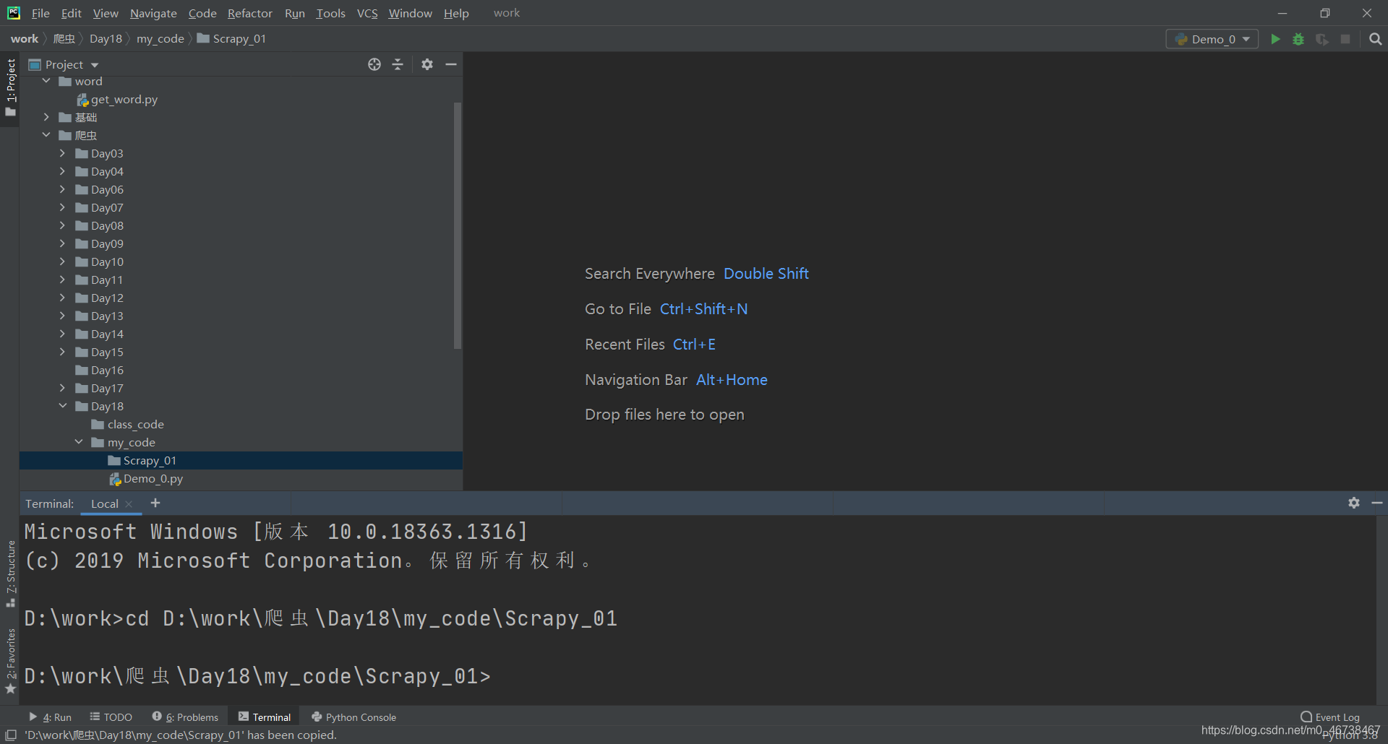This screenshot has width=1388, height=744.
Task: Toggle the 1: Project side tool window
Action: pos(10,88)
